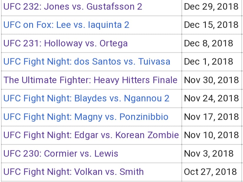
Task: Open UFC Fight Night: dos Santos vs. Tuivasa
Action: tap(87, 61)
